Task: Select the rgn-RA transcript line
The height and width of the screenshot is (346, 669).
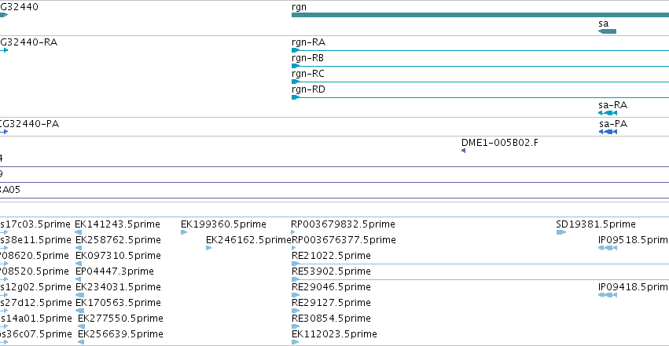Action: click(480, 50)
